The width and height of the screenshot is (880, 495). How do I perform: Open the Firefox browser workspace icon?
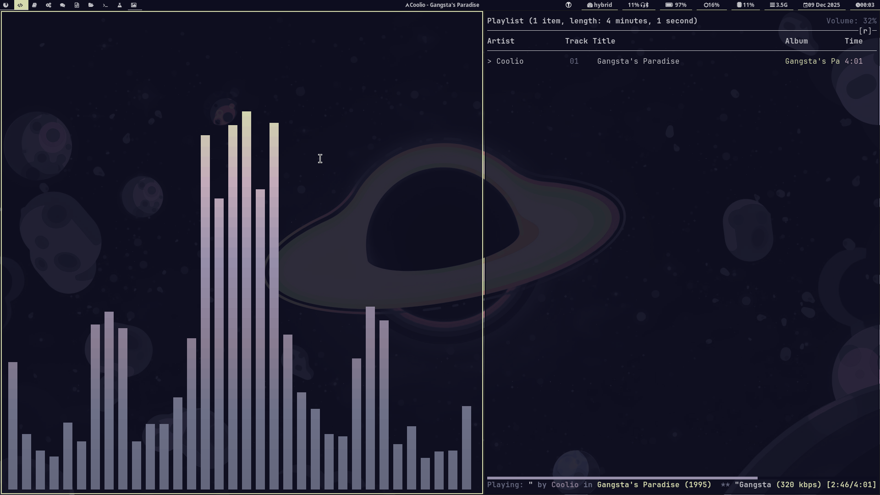[x=6, y=5]
